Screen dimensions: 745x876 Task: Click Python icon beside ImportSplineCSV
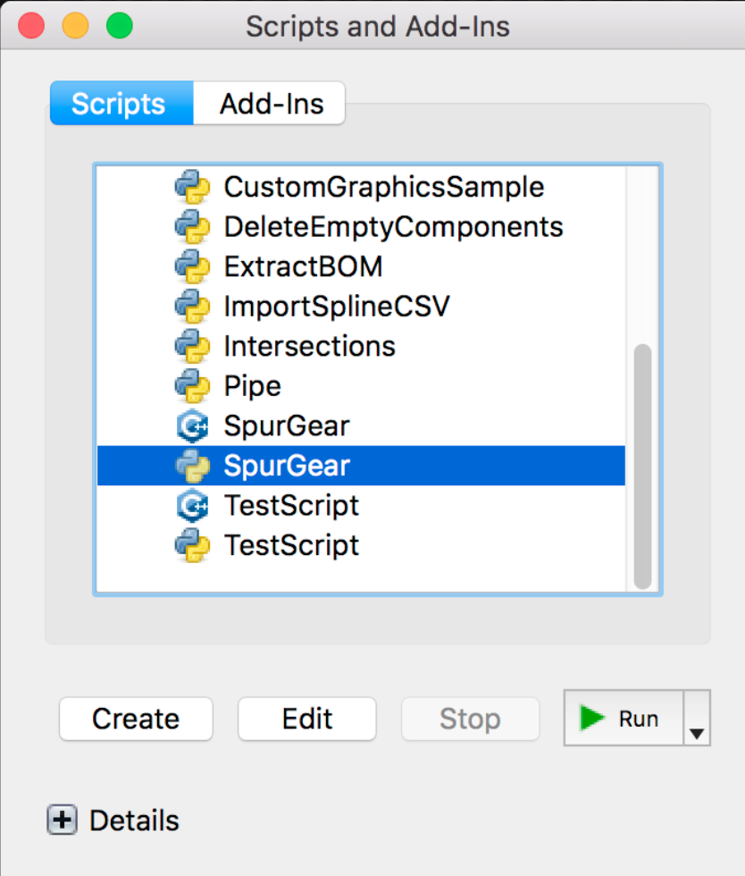tap(192, 307)
